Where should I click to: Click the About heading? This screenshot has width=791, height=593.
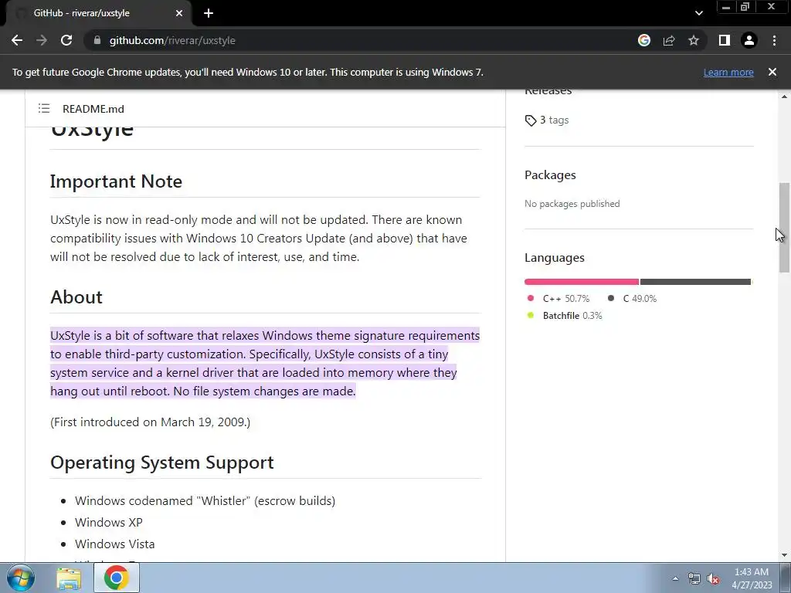tap(76, 297)
